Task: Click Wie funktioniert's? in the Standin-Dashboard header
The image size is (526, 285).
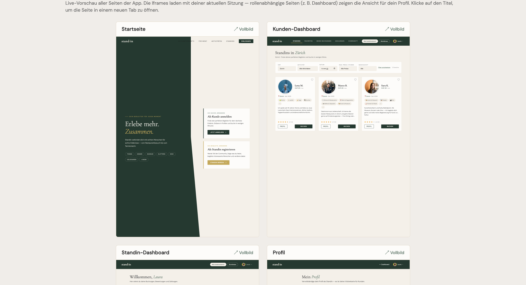Action: point(218,265)
